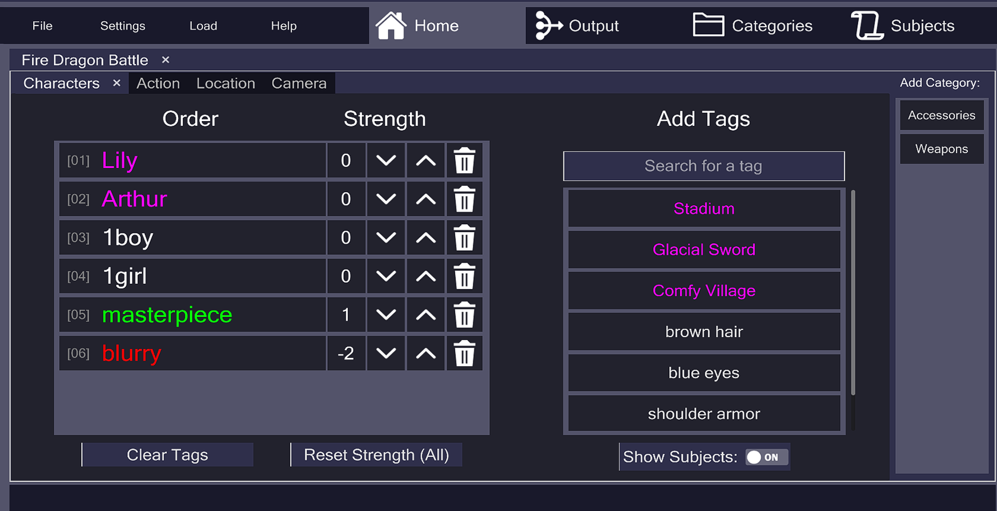Delete the Lily tag with trash icon
This screenshot has width=997, height=511.
(464, 160)
